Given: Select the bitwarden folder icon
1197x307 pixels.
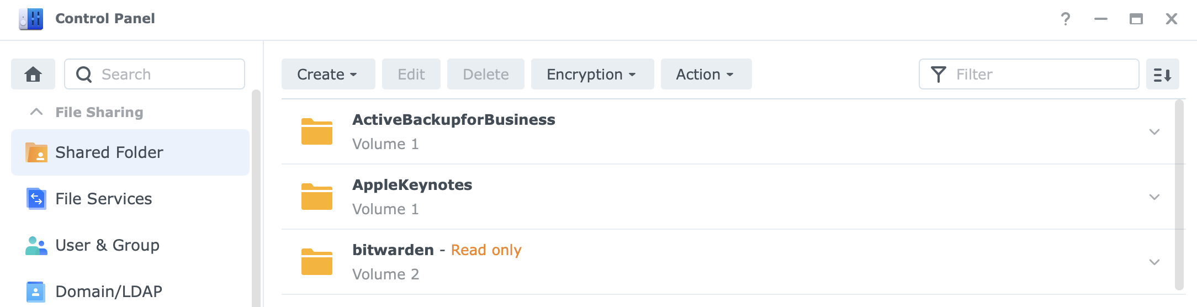Looking at the screenshot, I should click(x=317, y=262).
